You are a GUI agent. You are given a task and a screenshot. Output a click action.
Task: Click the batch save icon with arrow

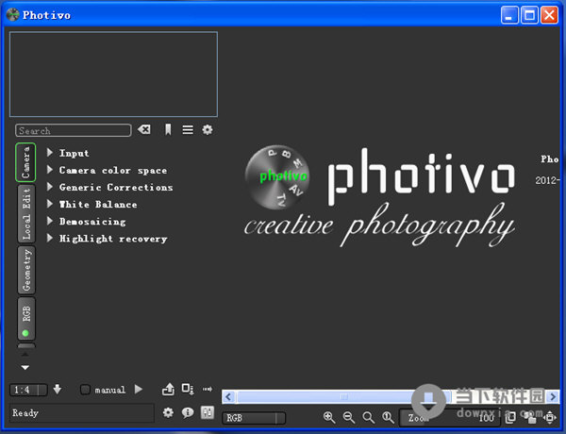pyautogui.click(x=188, y=389)
